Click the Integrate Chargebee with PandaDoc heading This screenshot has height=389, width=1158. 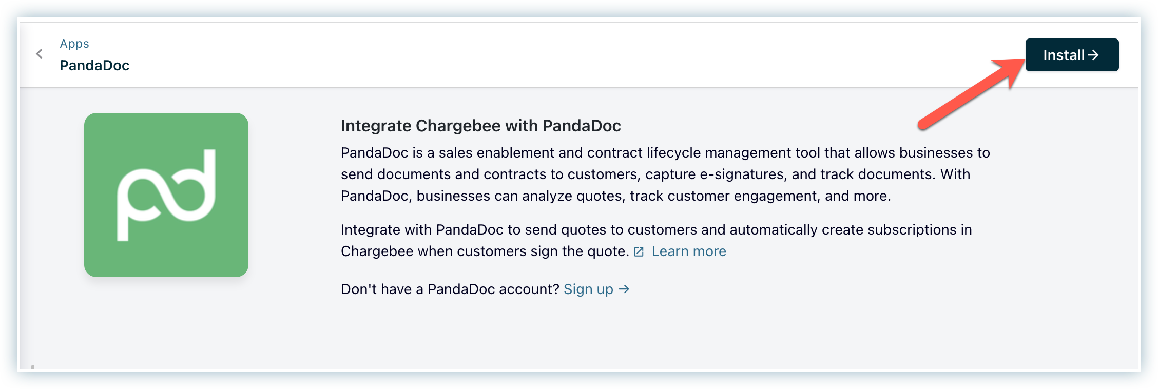coord(480,126)
